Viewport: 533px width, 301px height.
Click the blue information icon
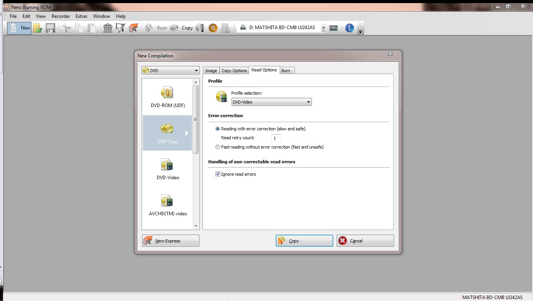tap(349, 28)
